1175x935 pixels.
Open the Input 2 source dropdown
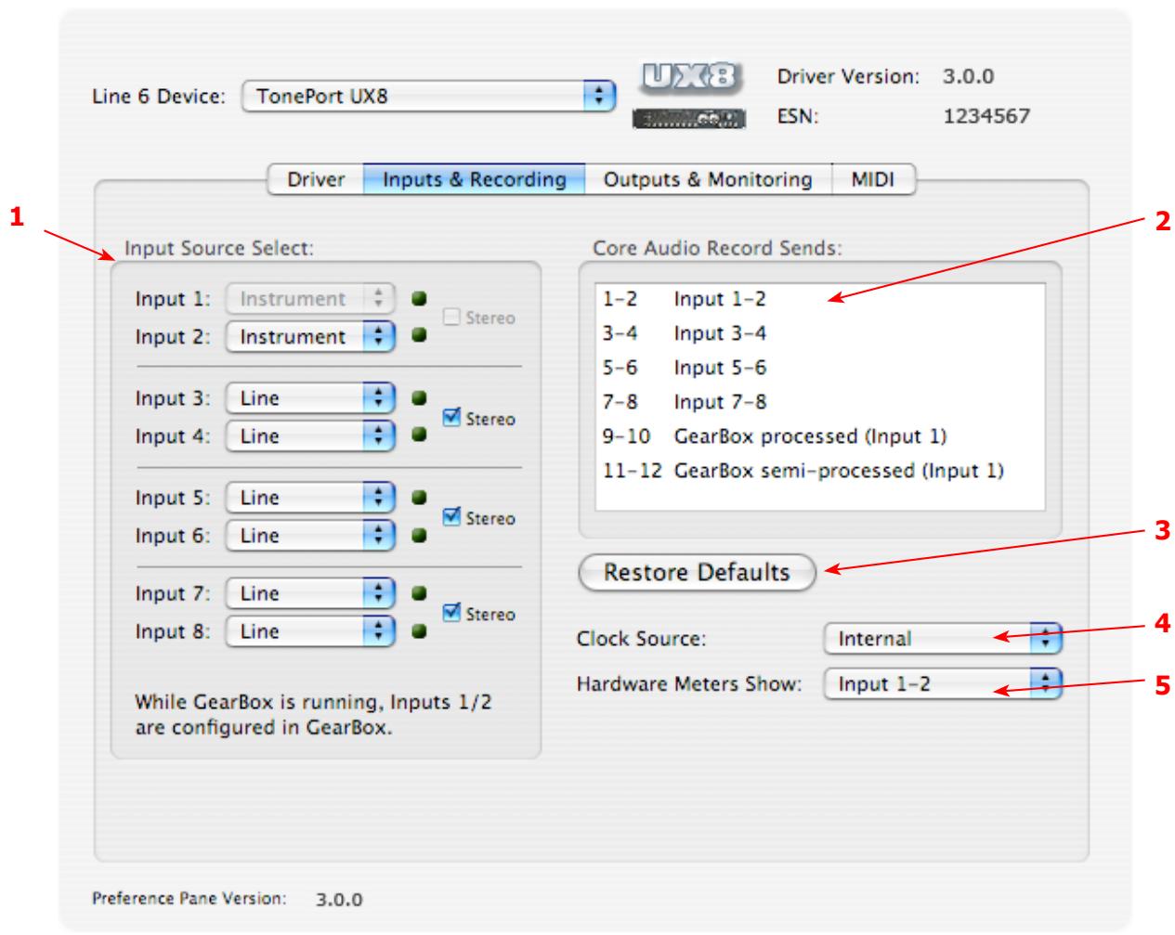(311, 337)
